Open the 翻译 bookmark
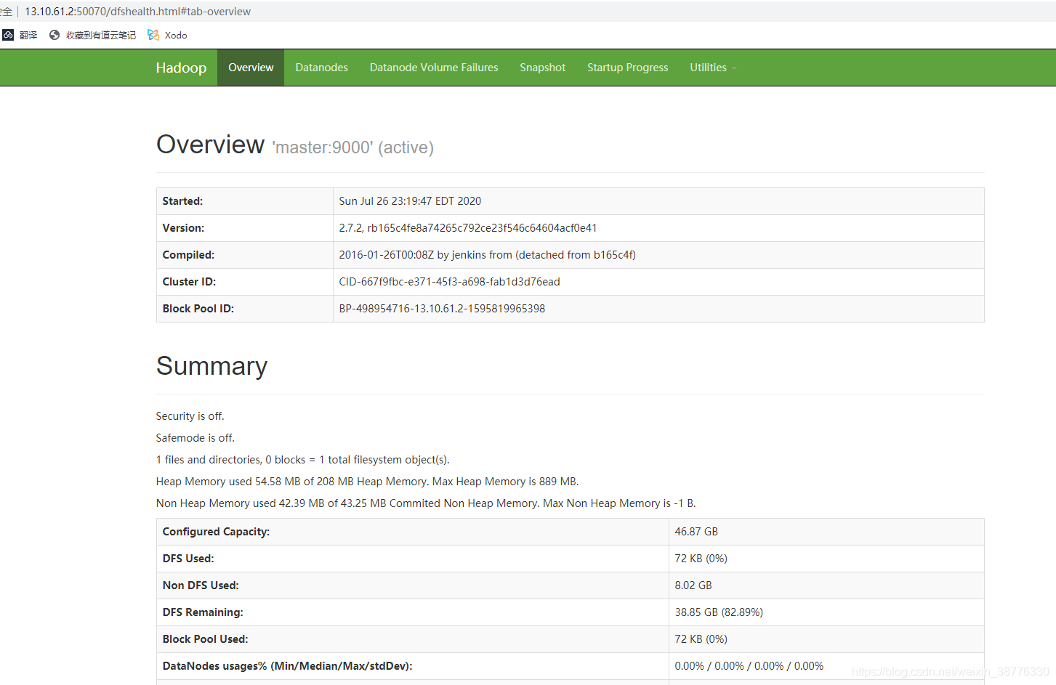The width and height of the screenshot is (1056, 685). tap(20, 35)
